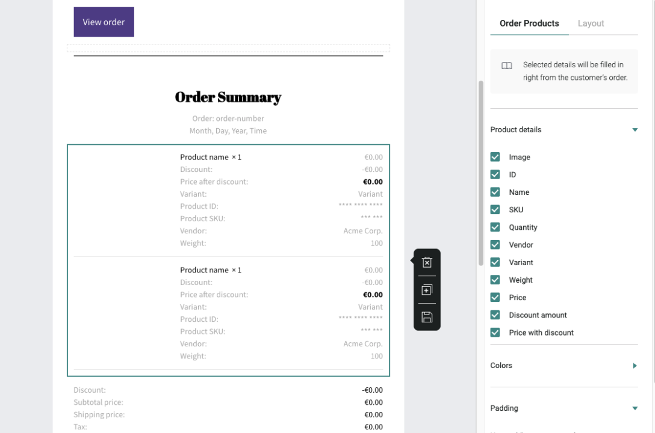Image resolution: width=655 pixels, height=433 pixels.
Task: Toggle the SKU checkbox
Action: click(x=495, y=210)
